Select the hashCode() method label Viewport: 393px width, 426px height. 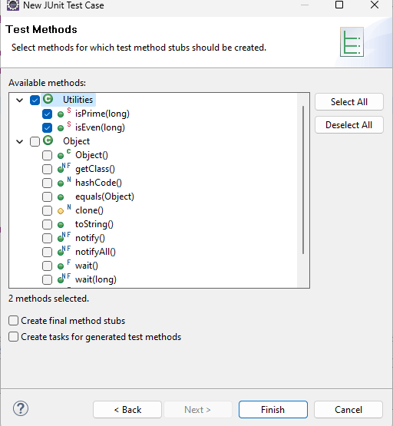click(x=98, y=183)
